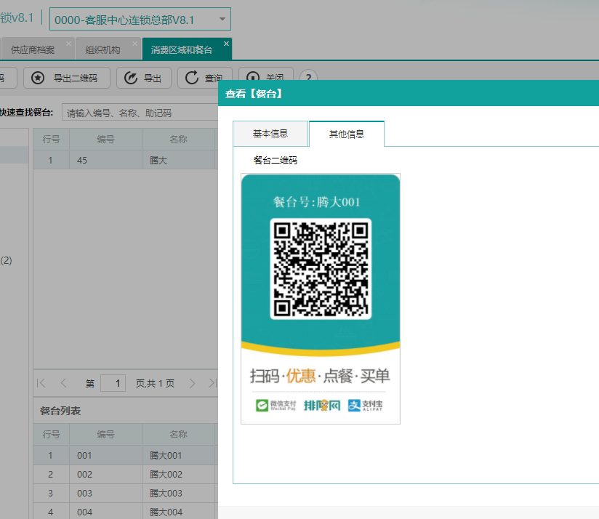Go to the next page arrow
599x519 pixels.
click(192, 383)
